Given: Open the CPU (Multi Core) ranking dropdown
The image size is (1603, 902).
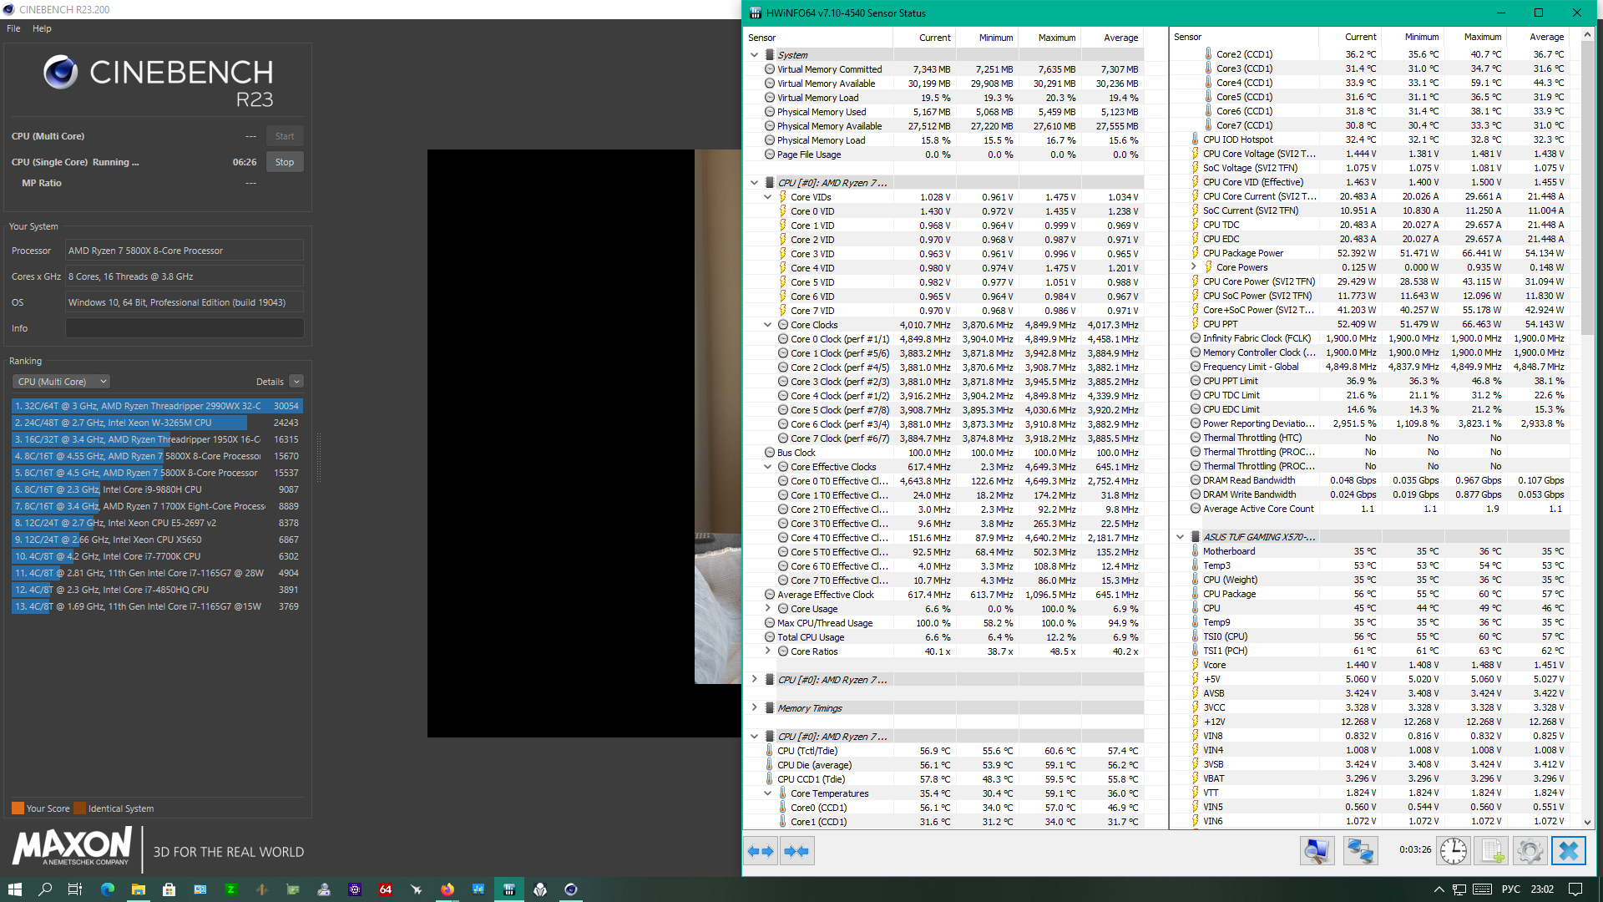Looking at the screenshot, I should coord(61,382).
